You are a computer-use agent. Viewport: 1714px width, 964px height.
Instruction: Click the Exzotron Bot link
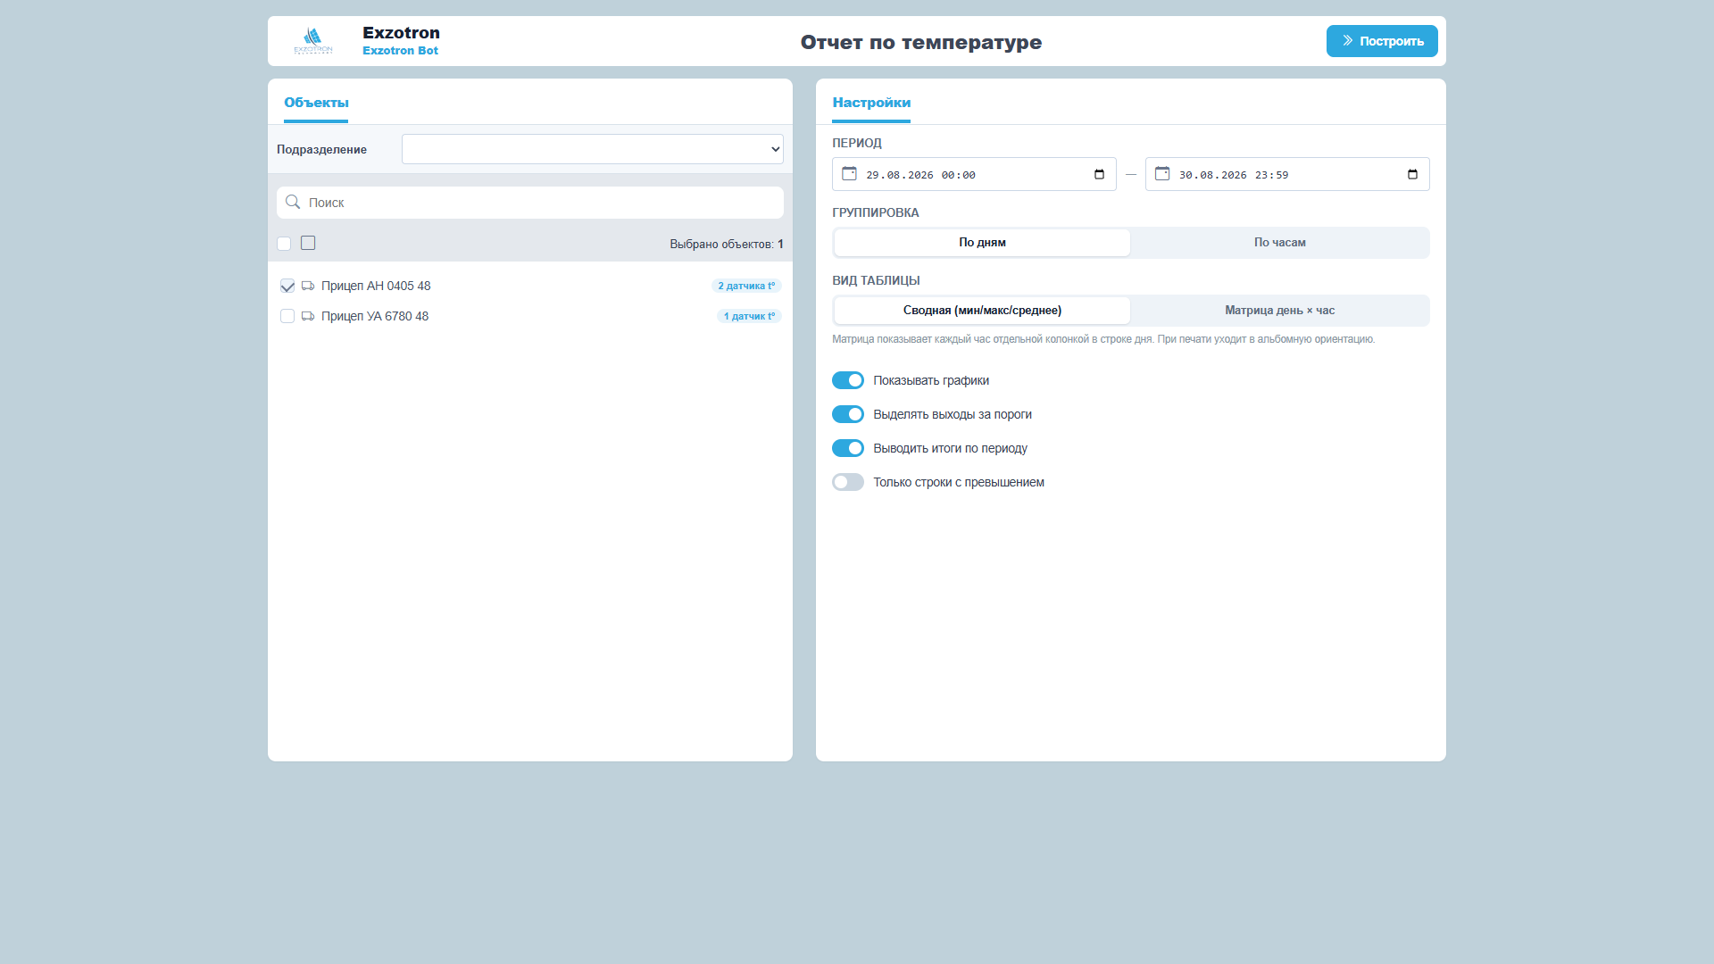(x=400, y=51)
